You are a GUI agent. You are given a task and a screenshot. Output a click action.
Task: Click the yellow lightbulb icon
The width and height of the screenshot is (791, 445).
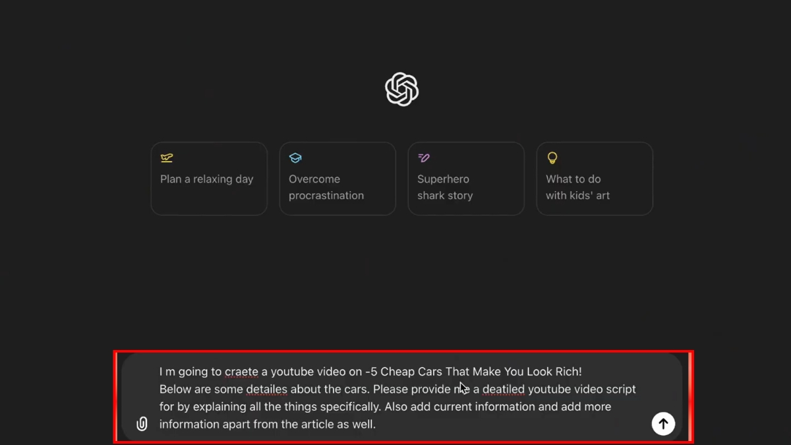552,158
